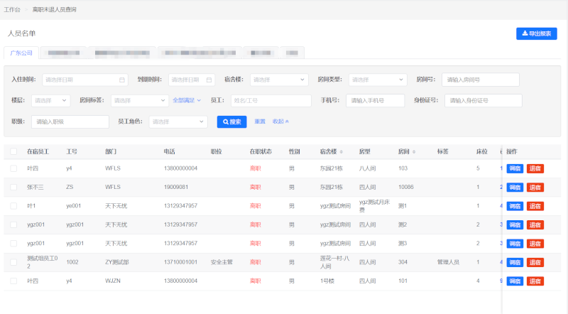Open the 工作台 breadcrumb link
Screen dimensions: 568x314
pyautogui.click(x=12, y=9)
